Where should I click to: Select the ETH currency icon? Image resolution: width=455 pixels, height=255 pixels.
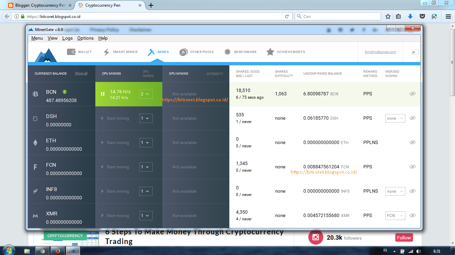point(35,142)
